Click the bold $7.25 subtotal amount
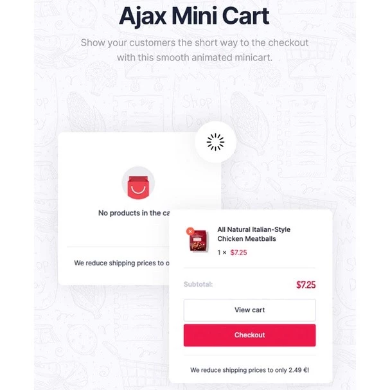Image resolution: width=390 pixels, height=390 pixels. [305, 284]
